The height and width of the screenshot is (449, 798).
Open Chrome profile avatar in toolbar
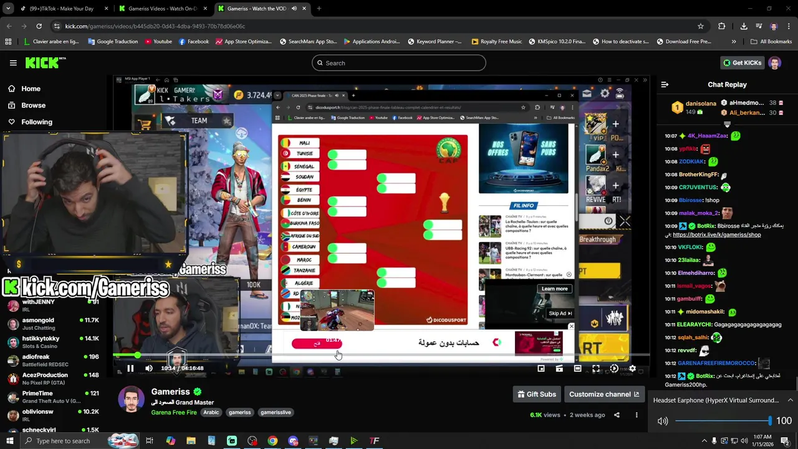774,26
